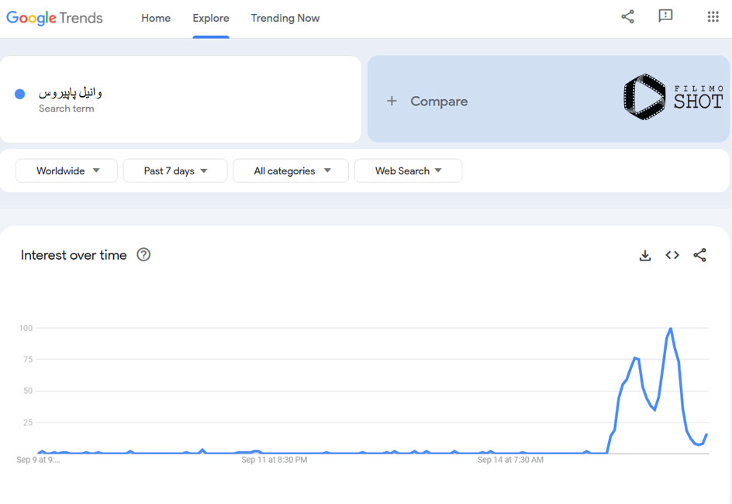Open the embed code icon for chart
The height and width of the screenshot is (504, 732).
tap(672, 255)
